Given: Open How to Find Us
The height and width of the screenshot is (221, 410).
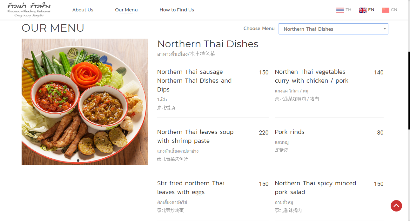Looking at the screenshot, I should pyautogui.click(x=177, y=10).
